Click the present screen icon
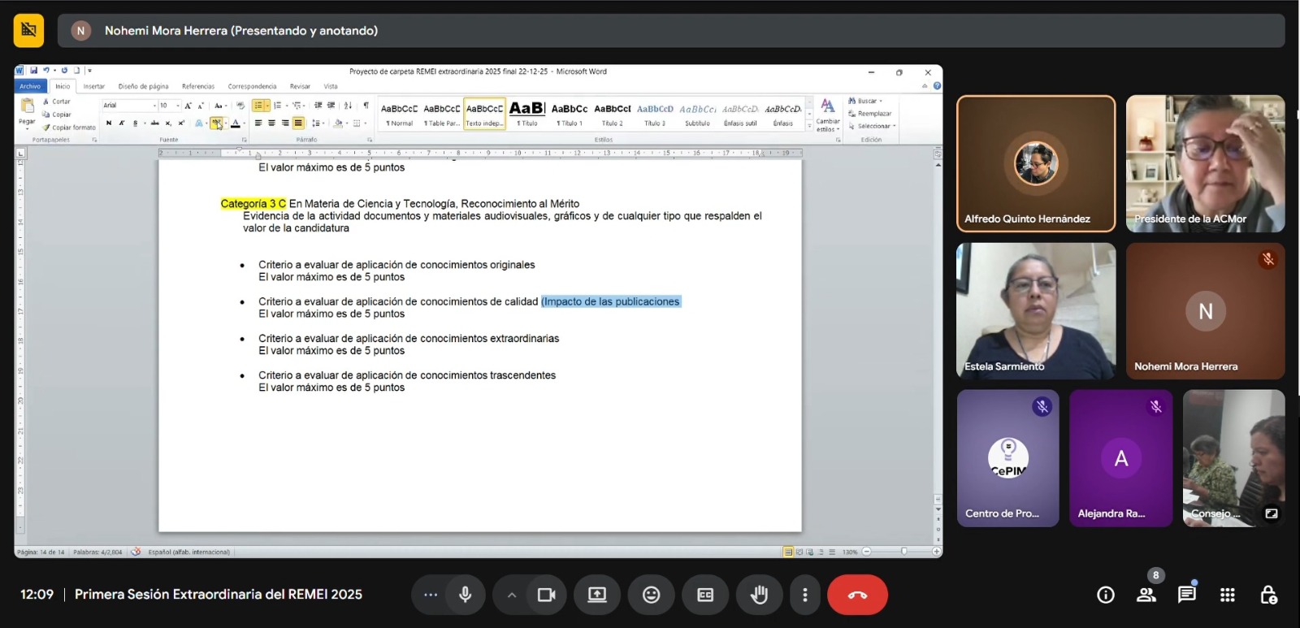 coord(597,595)
